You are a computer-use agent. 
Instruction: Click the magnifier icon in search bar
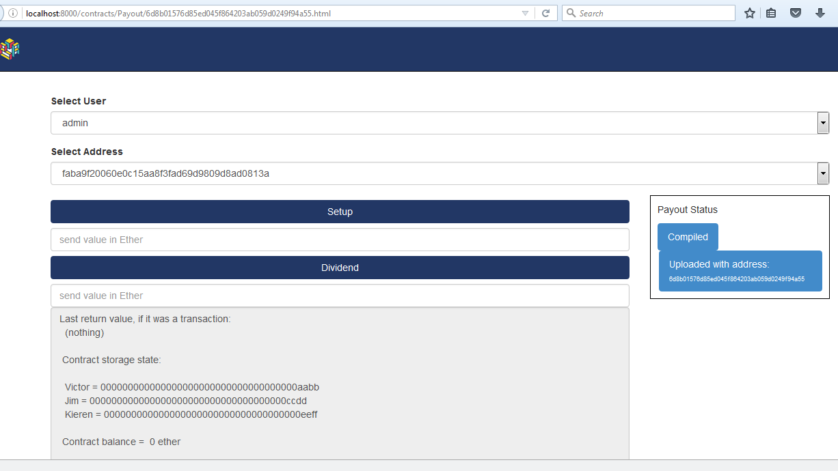click(x=570, y=12)
